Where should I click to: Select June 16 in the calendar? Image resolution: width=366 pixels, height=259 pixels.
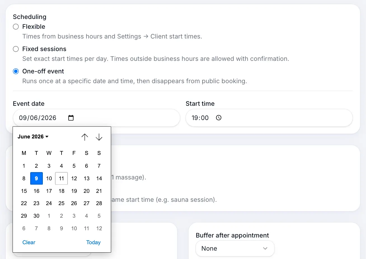point(36,191)
